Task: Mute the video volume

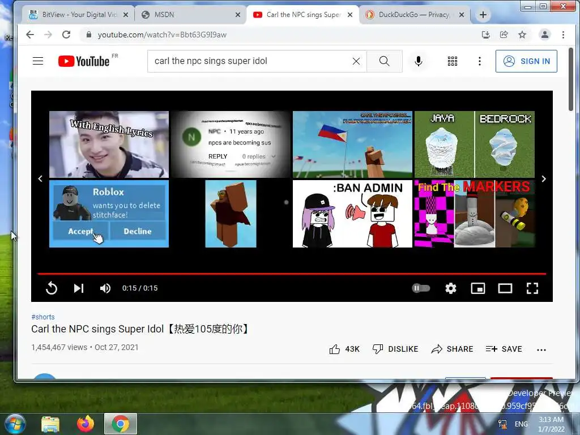Action: pos(105,288)
